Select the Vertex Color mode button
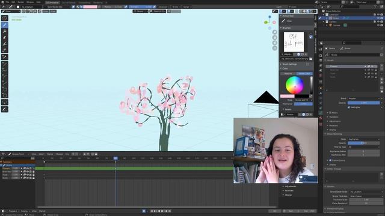This screenshot has height=216, width=385. (304, 74)
